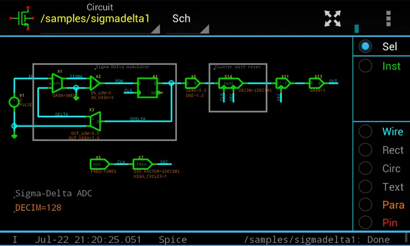Select the X5 osc oscillator block

[x=99, y=164]
